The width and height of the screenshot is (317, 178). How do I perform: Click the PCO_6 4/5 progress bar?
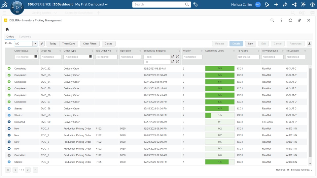pyautogui.click(x=220, y=162)
